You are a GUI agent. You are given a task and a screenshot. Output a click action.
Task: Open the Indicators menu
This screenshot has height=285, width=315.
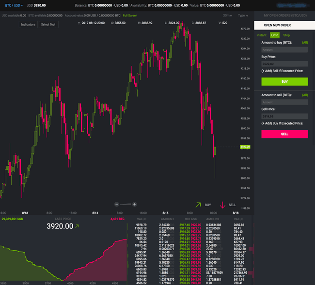coord(28,25)
